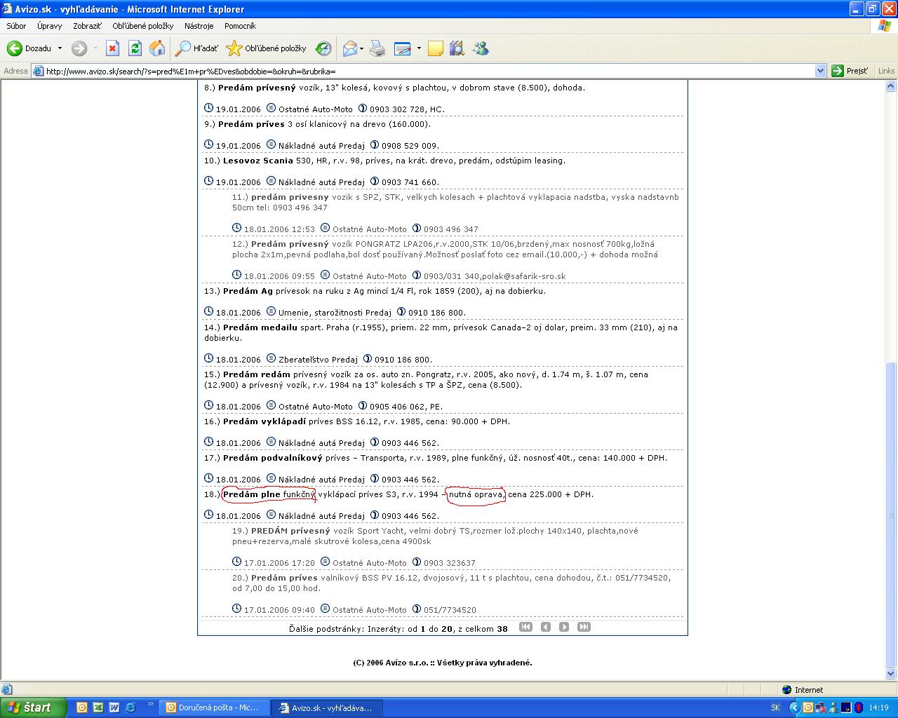Jump to last results page arrow
898x718 pixels.
(584, 627)
